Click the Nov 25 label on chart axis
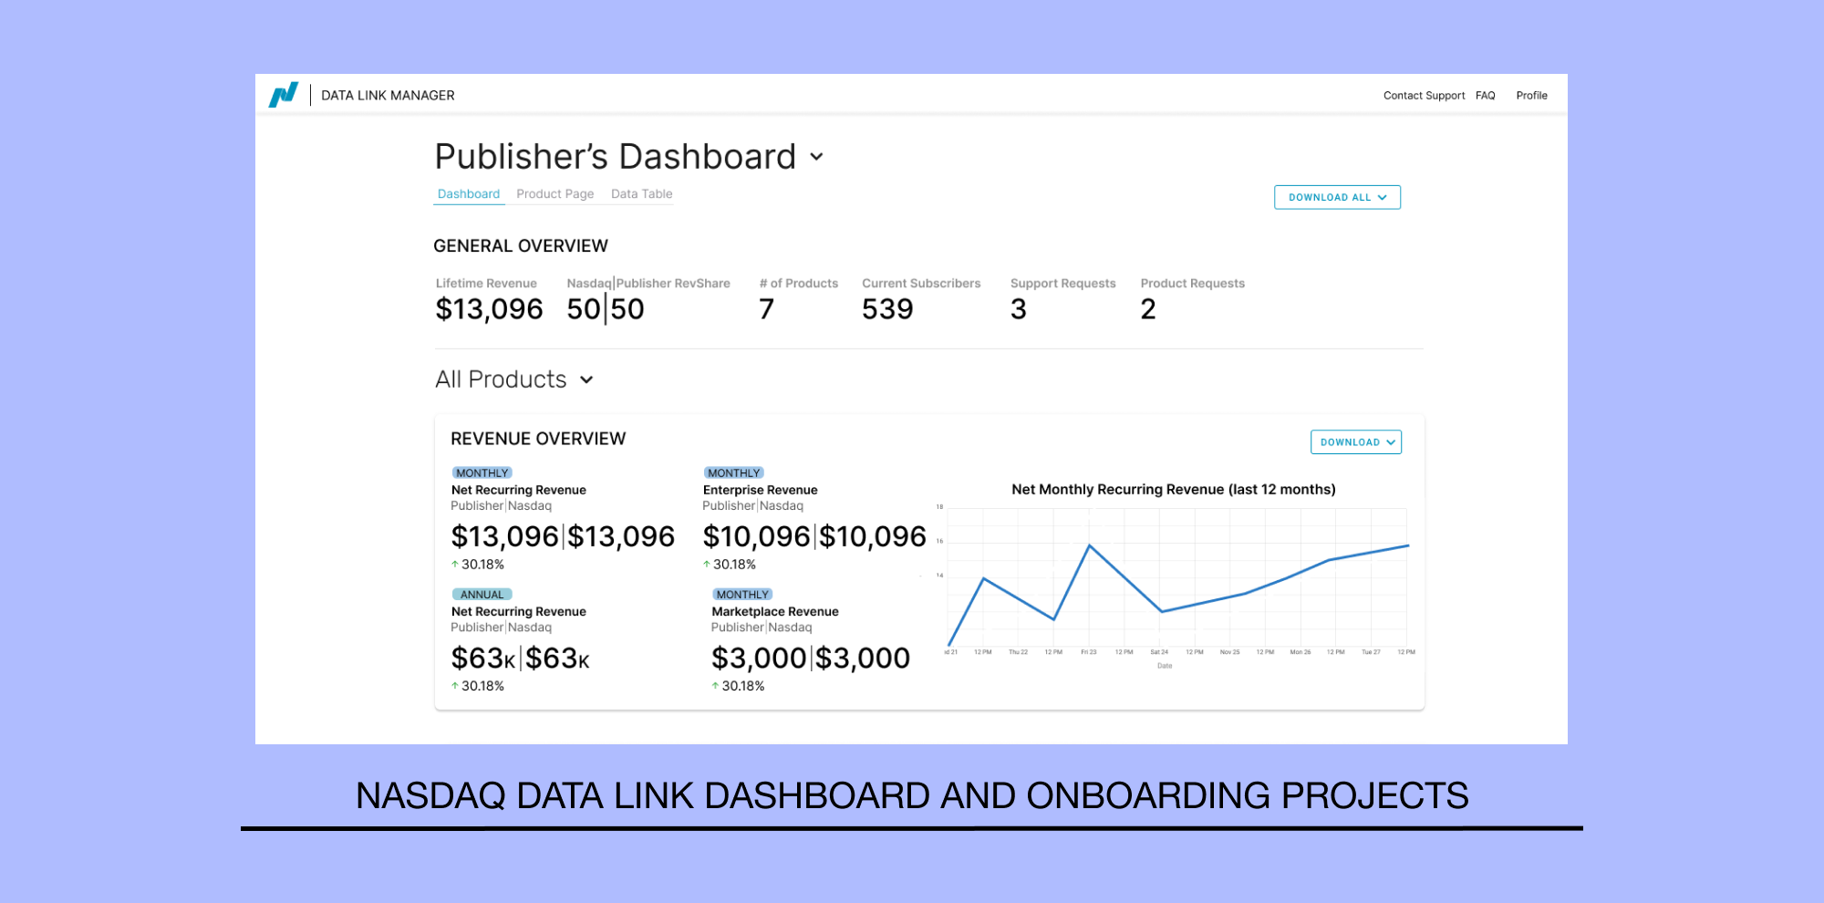 1230,652
